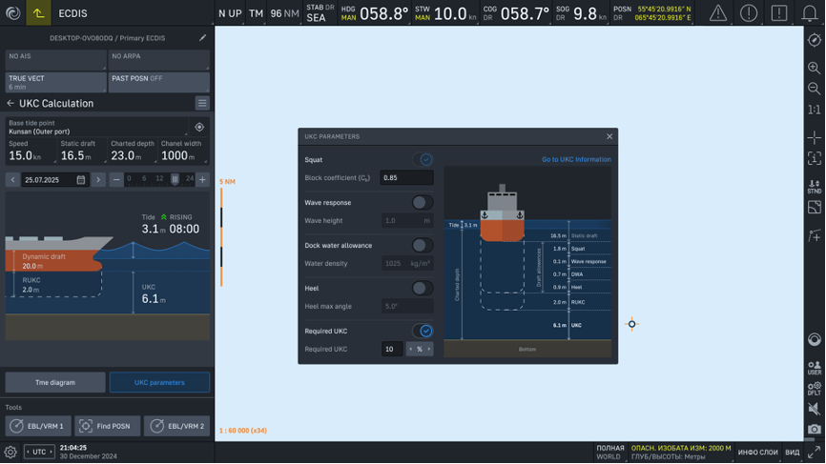This screenshot has width=826, height=464.
Task: Click UKC parameters button
Action: point(159,382)
